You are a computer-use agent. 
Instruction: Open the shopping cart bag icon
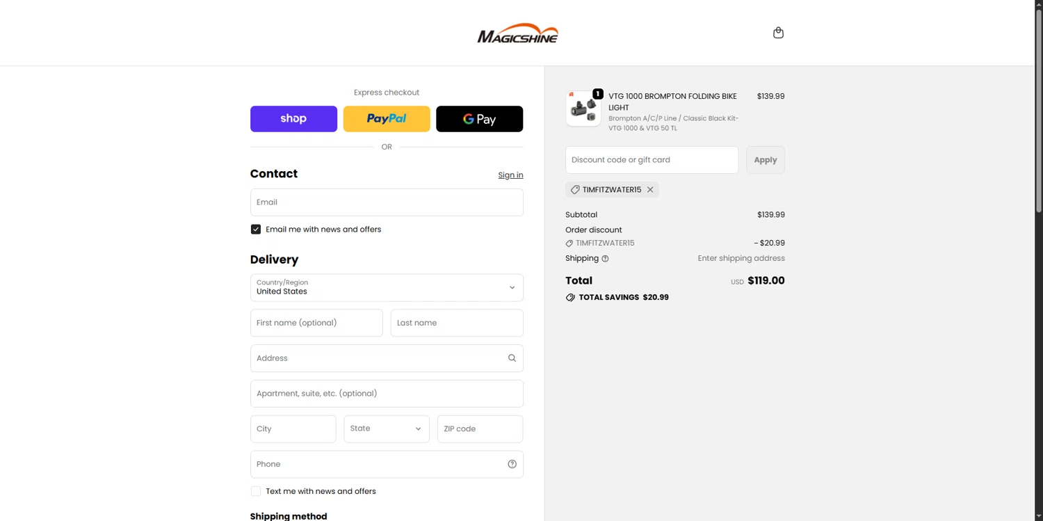point(778,33)
